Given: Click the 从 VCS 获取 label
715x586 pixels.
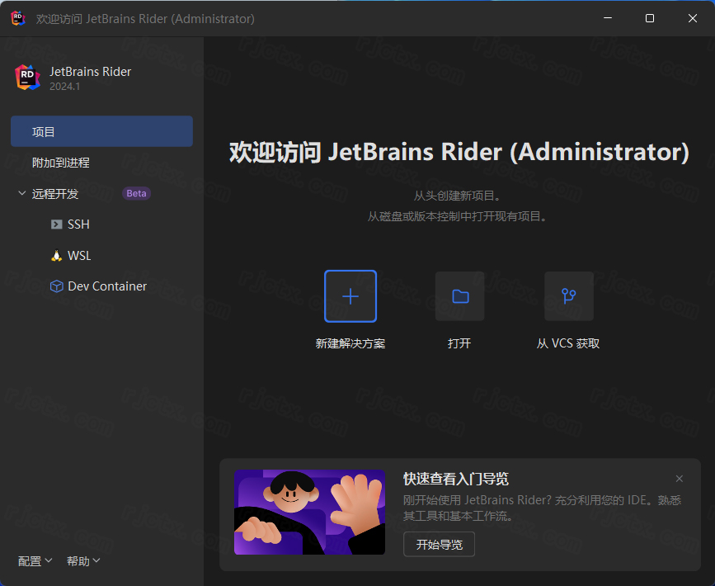Looking at the screenshot, I should tap(568, 343).
